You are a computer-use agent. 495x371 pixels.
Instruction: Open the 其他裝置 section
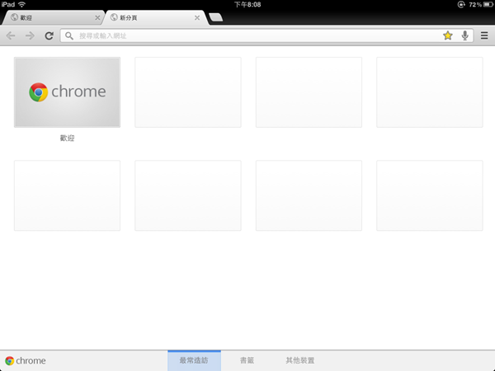click(x=300, y=360)
